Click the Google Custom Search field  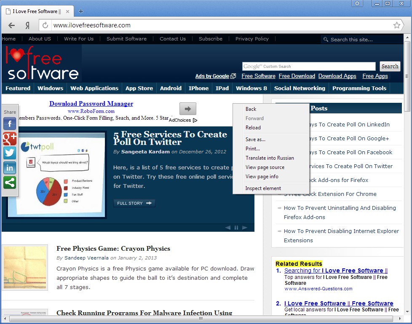(309, 66)
